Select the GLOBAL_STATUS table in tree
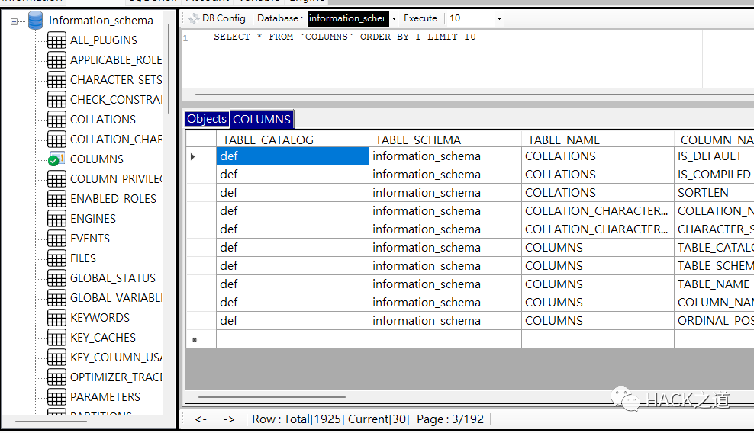Screen dimensions: 754x433 112,277
